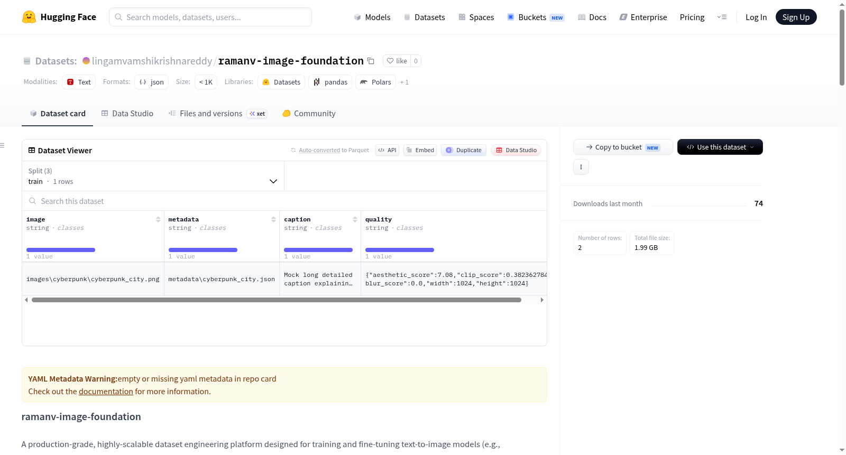Open Docs in the top navigation

(x=592, y=17)
